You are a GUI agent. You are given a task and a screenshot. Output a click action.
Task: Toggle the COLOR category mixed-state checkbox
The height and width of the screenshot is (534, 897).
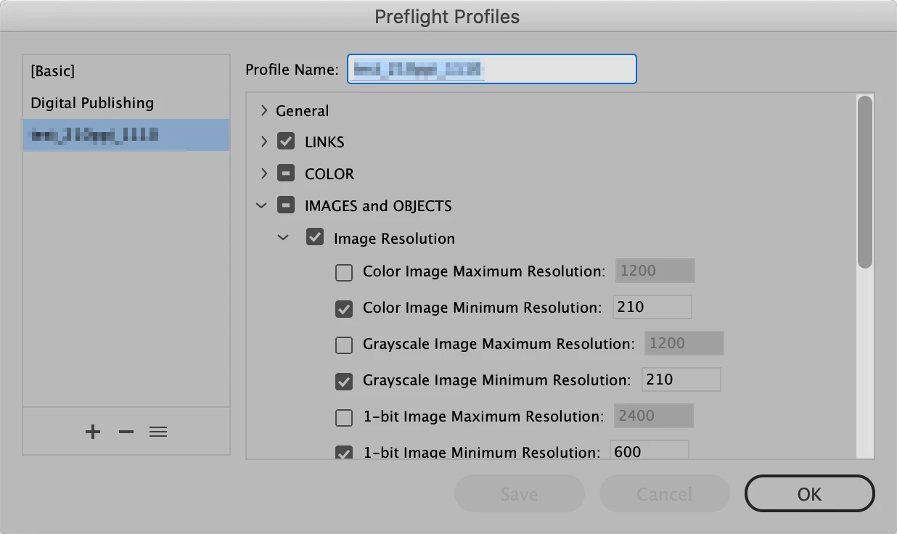tap(286, 174)
